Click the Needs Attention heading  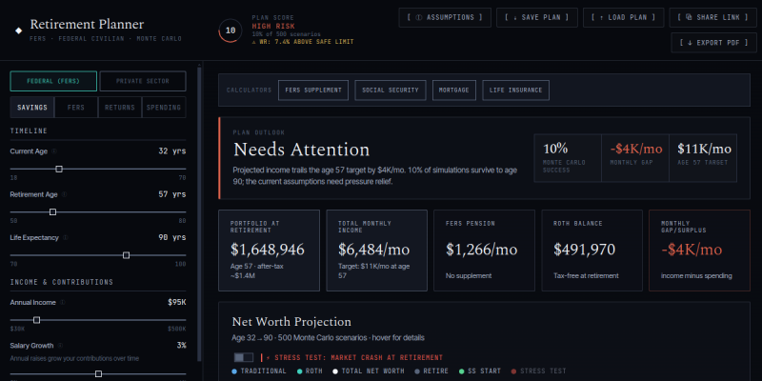[x=301, y=150]
